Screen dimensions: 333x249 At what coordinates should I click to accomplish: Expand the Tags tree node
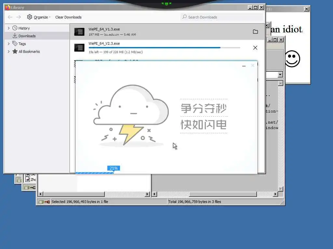point(9,44)
